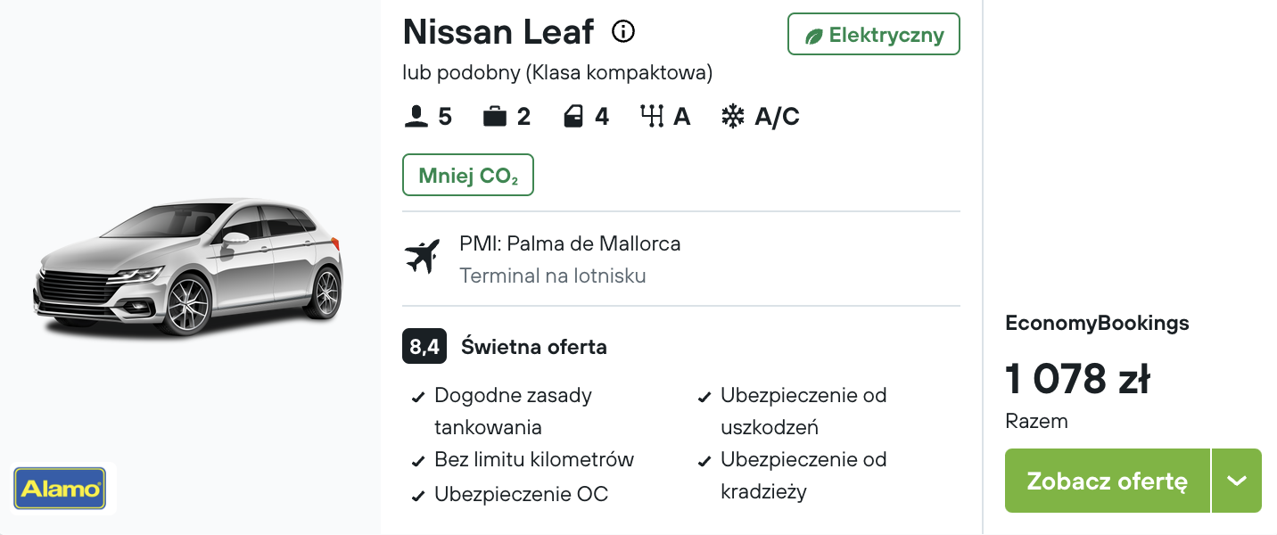Click the Nissan Leaf car thumbnail image
The width and height of the screenshot is (1277, 535).
point(189,267)
